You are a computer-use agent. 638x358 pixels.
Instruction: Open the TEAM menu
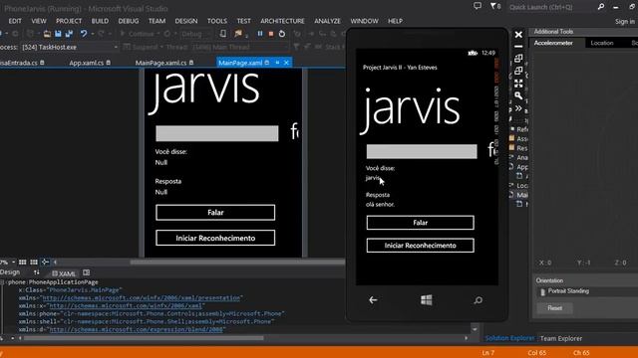tap(157, 21)
